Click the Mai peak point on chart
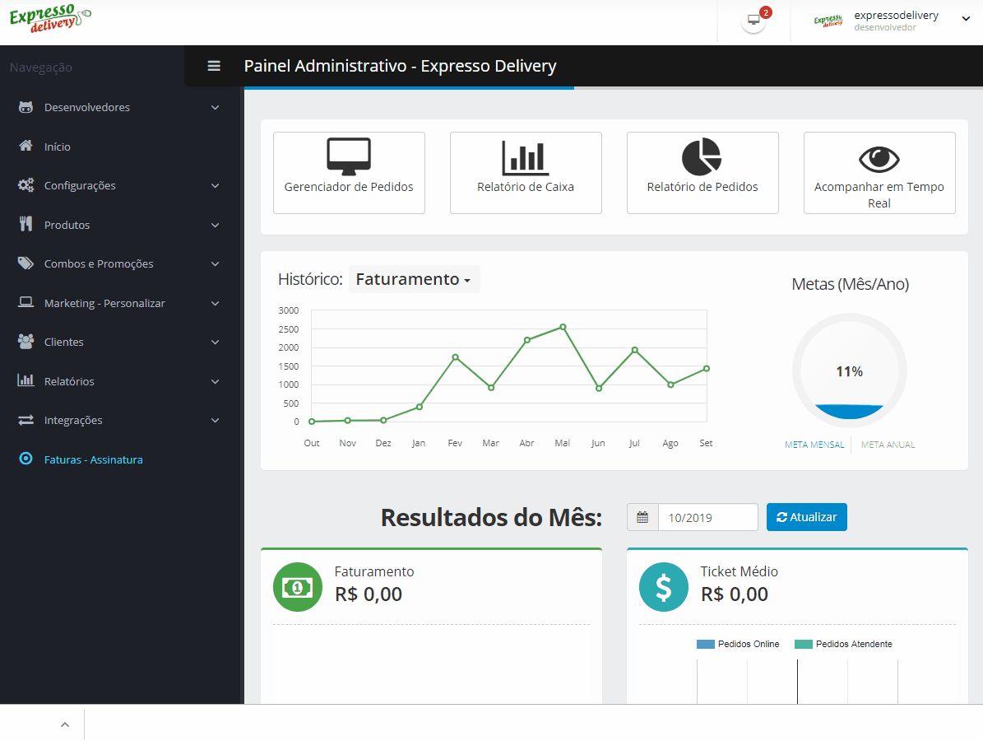The image size is (983, 741). (563, 327)
